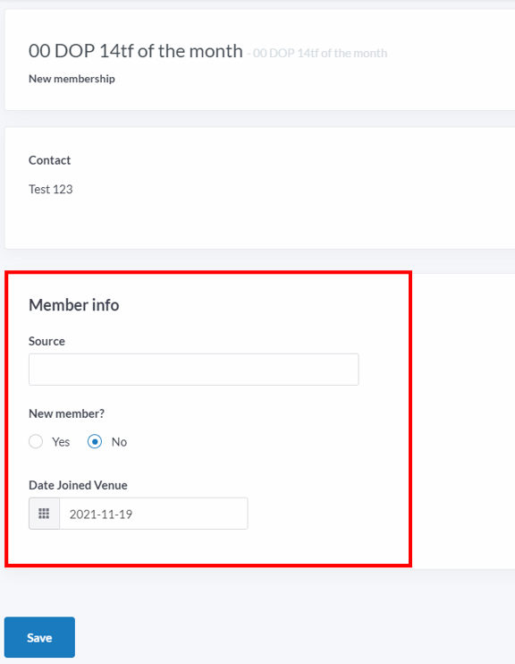Select the No radio button
This screenshot has width=515, height=664.
(95, 442)
